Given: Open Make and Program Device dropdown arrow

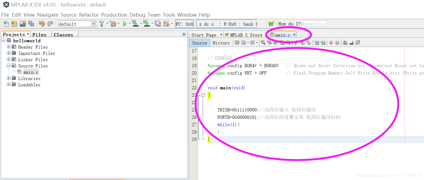Looking at the screenshot, I should (x=141, y=24).
